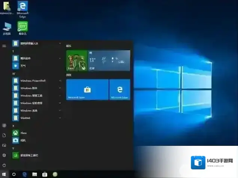Click the Windows Start button on taskbar
The image size is (238, 178).
click(4, 174)
